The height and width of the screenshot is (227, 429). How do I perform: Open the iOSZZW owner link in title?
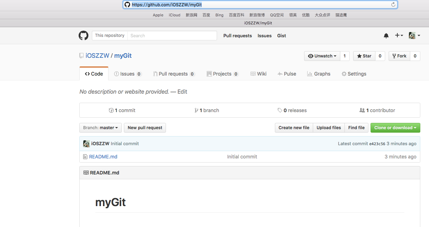coord(97,56)
